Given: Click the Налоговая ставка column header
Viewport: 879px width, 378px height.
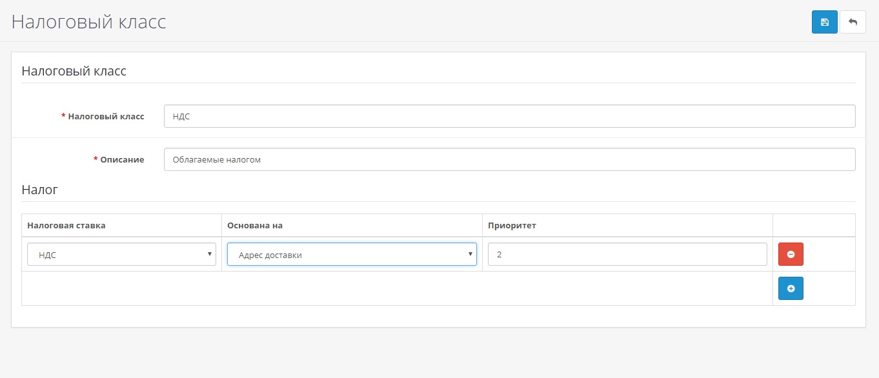Looking at the screenshot, I should (x=66, y=225).
